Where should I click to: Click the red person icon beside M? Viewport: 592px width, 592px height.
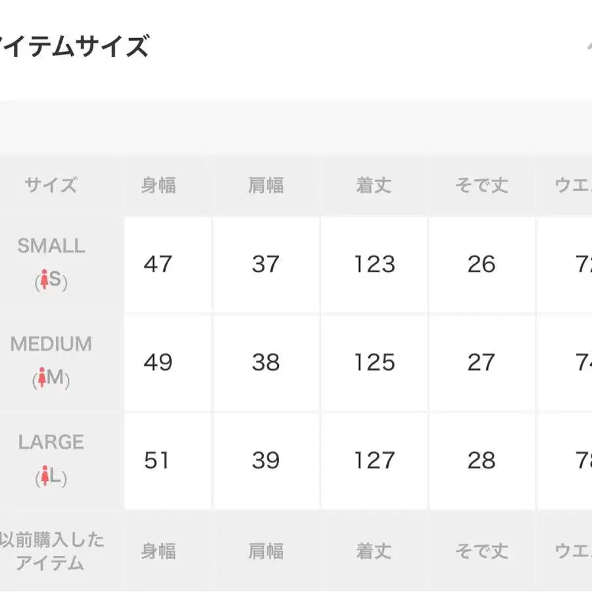(42, 377)
